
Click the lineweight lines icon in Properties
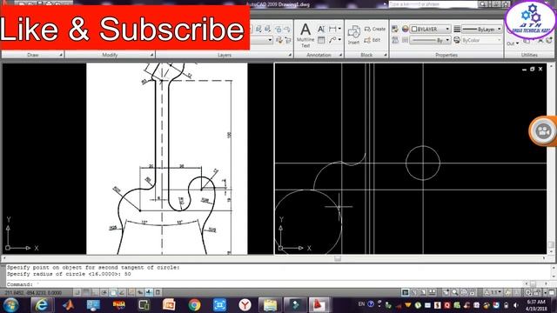click(457, 29)
